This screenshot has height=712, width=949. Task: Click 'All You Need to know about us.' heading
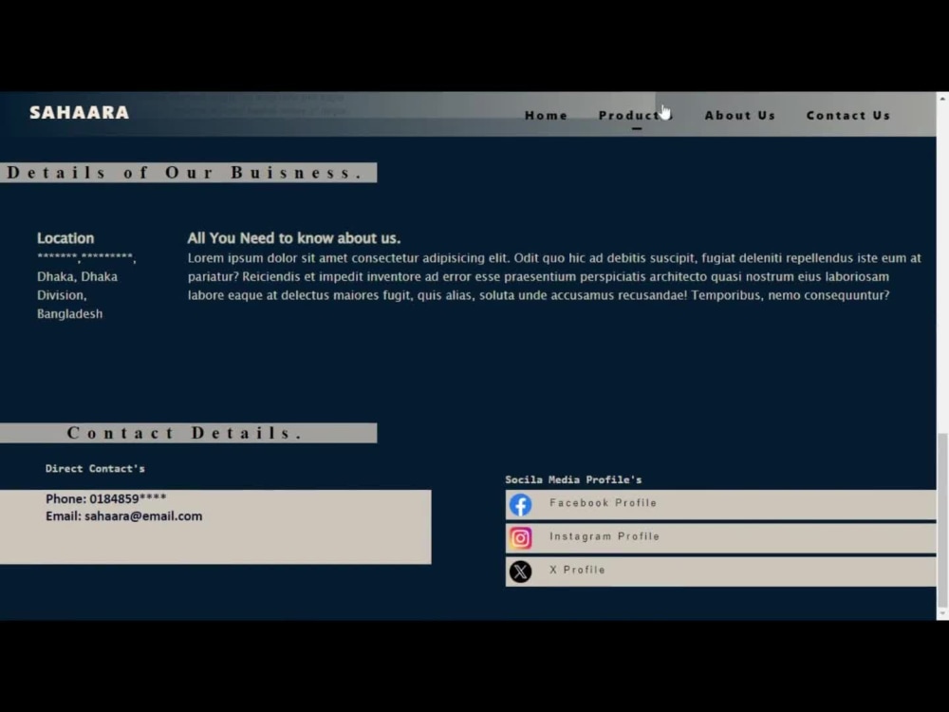coord(293,238)
